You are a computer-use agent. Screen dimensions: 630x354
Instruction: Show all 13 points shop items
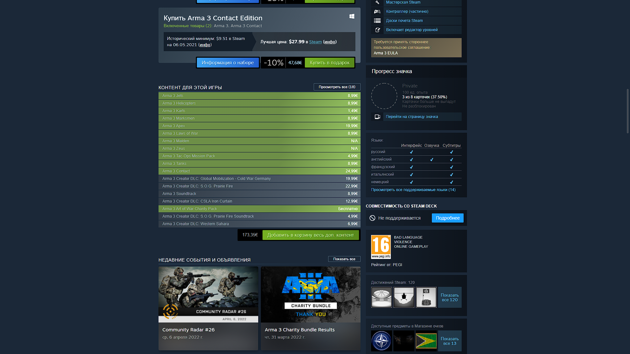(450, 341)
